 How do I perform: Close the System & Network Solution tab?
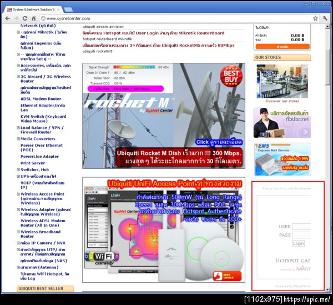tap(58, 9)
